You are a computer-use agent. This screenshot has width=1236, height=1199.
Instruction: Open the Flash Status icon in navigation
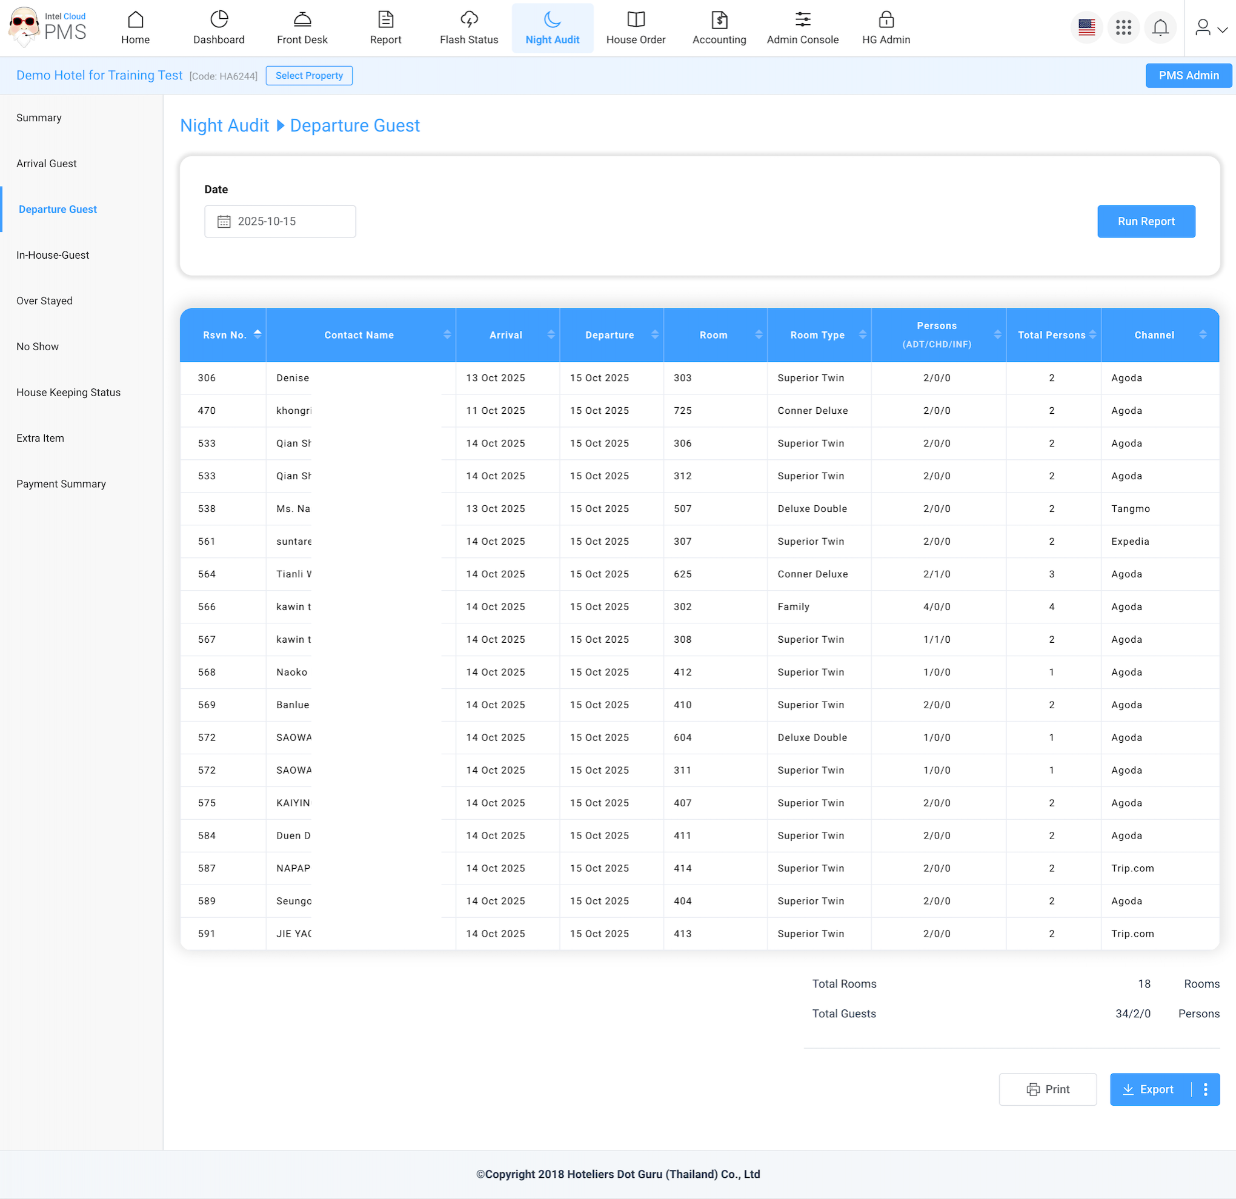click(468, 19)
